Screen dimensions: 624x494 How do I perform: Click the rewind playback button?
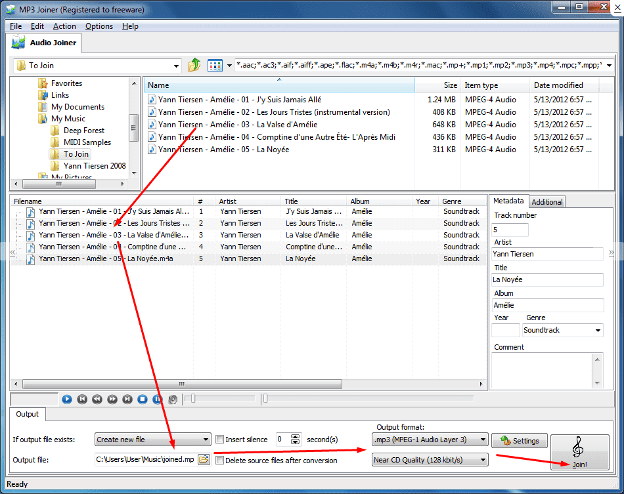pyautogui.click(x=97, y=399)
